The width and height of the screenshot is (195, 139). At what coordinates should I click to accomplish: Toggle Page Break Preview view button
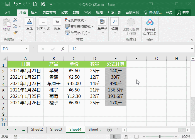(136, 137)
